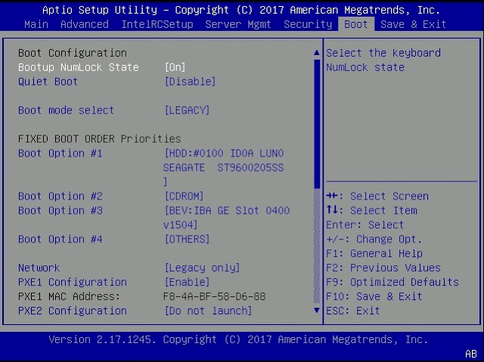
Task: Open the Security tab
Action: click(x=308, y=24)
